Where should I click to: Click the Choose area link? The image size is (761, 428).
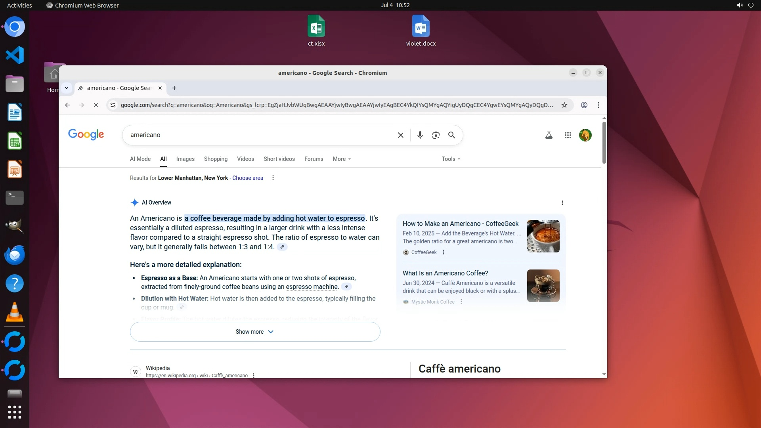point(247,178)
